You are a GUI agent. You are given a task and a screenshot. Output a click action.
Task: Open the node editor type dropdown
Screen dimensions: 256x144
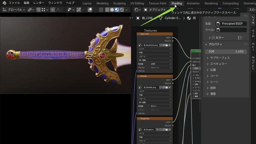[x=137, y=10]
